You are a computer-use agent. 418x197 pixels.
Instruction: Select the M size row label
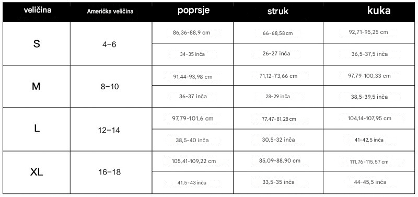tap(37, 86)
